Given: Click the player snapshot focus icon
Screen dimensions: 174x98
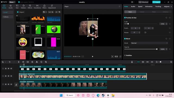Looking at the screenshot, I should point(112,56).
